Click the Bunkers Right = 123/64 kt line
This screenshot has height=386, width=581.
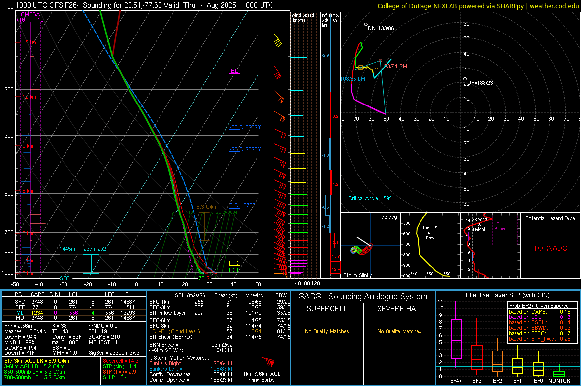(x=191, y=364)
